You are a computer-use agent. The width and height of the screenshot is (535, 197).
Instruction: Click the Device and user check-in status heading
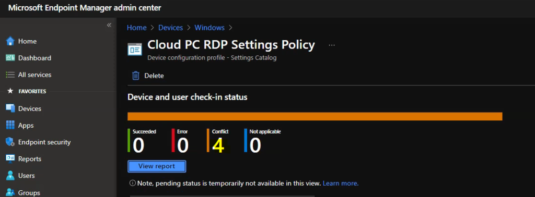point(188,97)
